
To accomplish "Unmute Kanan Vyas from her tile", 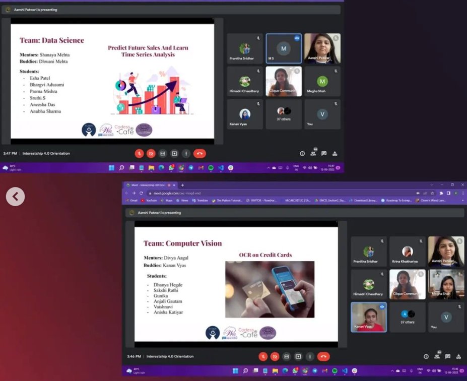I will pyautogui.click(x=382, y=307).
